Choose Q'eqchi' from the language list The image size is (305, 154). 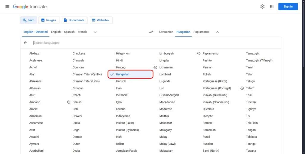208,116
